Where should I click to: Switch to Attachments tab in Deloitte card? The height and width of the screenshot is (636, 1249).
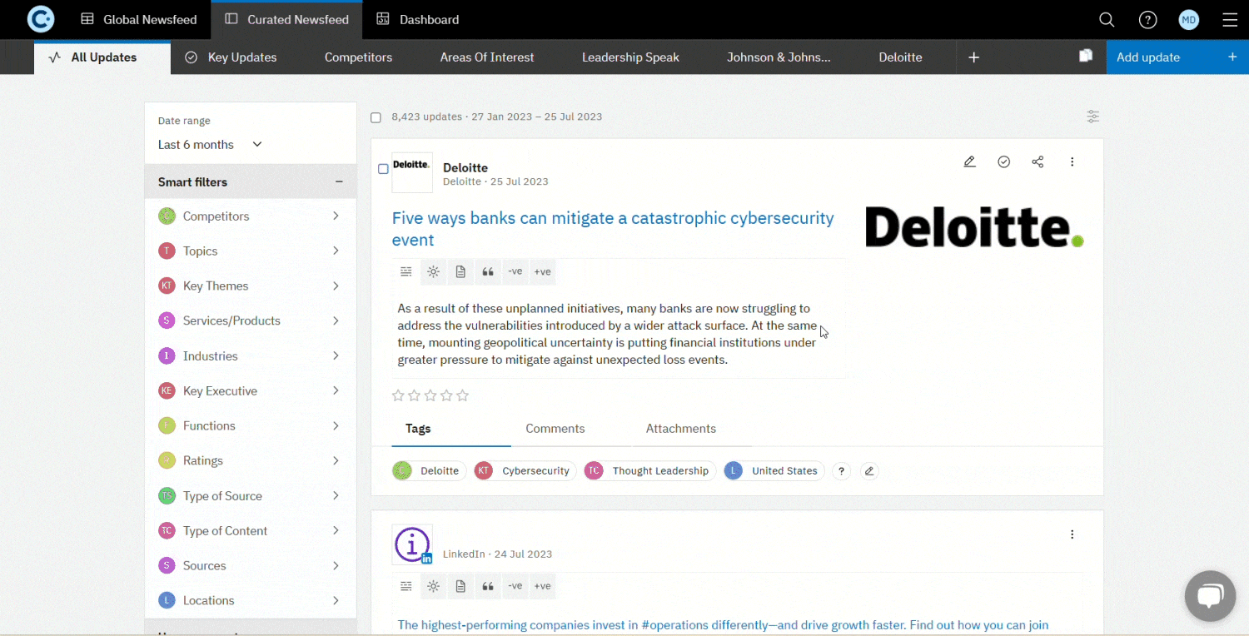[681, 429]
